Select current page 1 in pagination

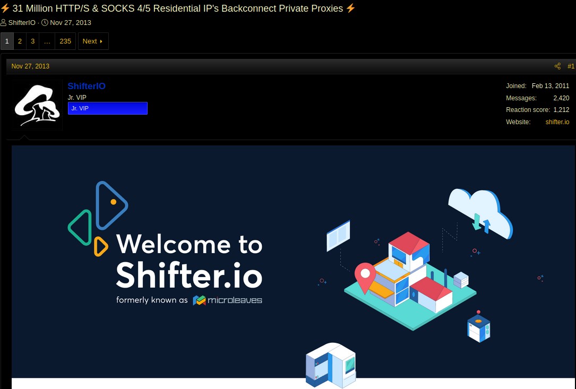tap(7, 41)
